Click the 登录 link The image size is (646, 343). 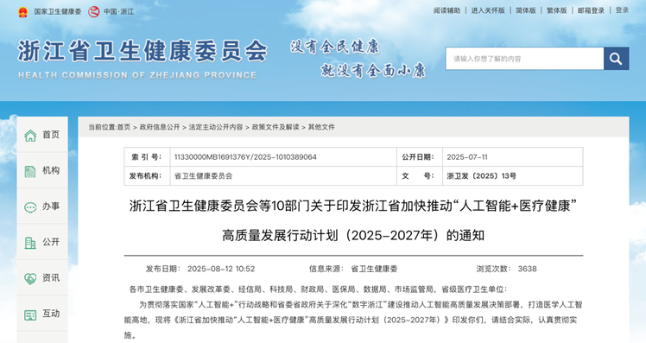(622, 10)
